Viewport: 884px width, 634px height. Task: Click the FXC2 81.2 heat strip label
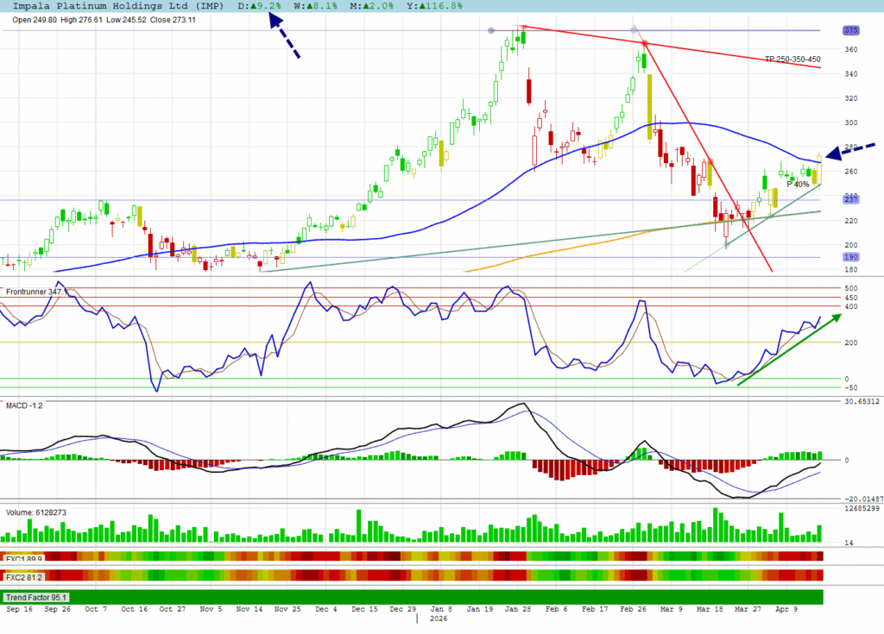click(24, 575)
